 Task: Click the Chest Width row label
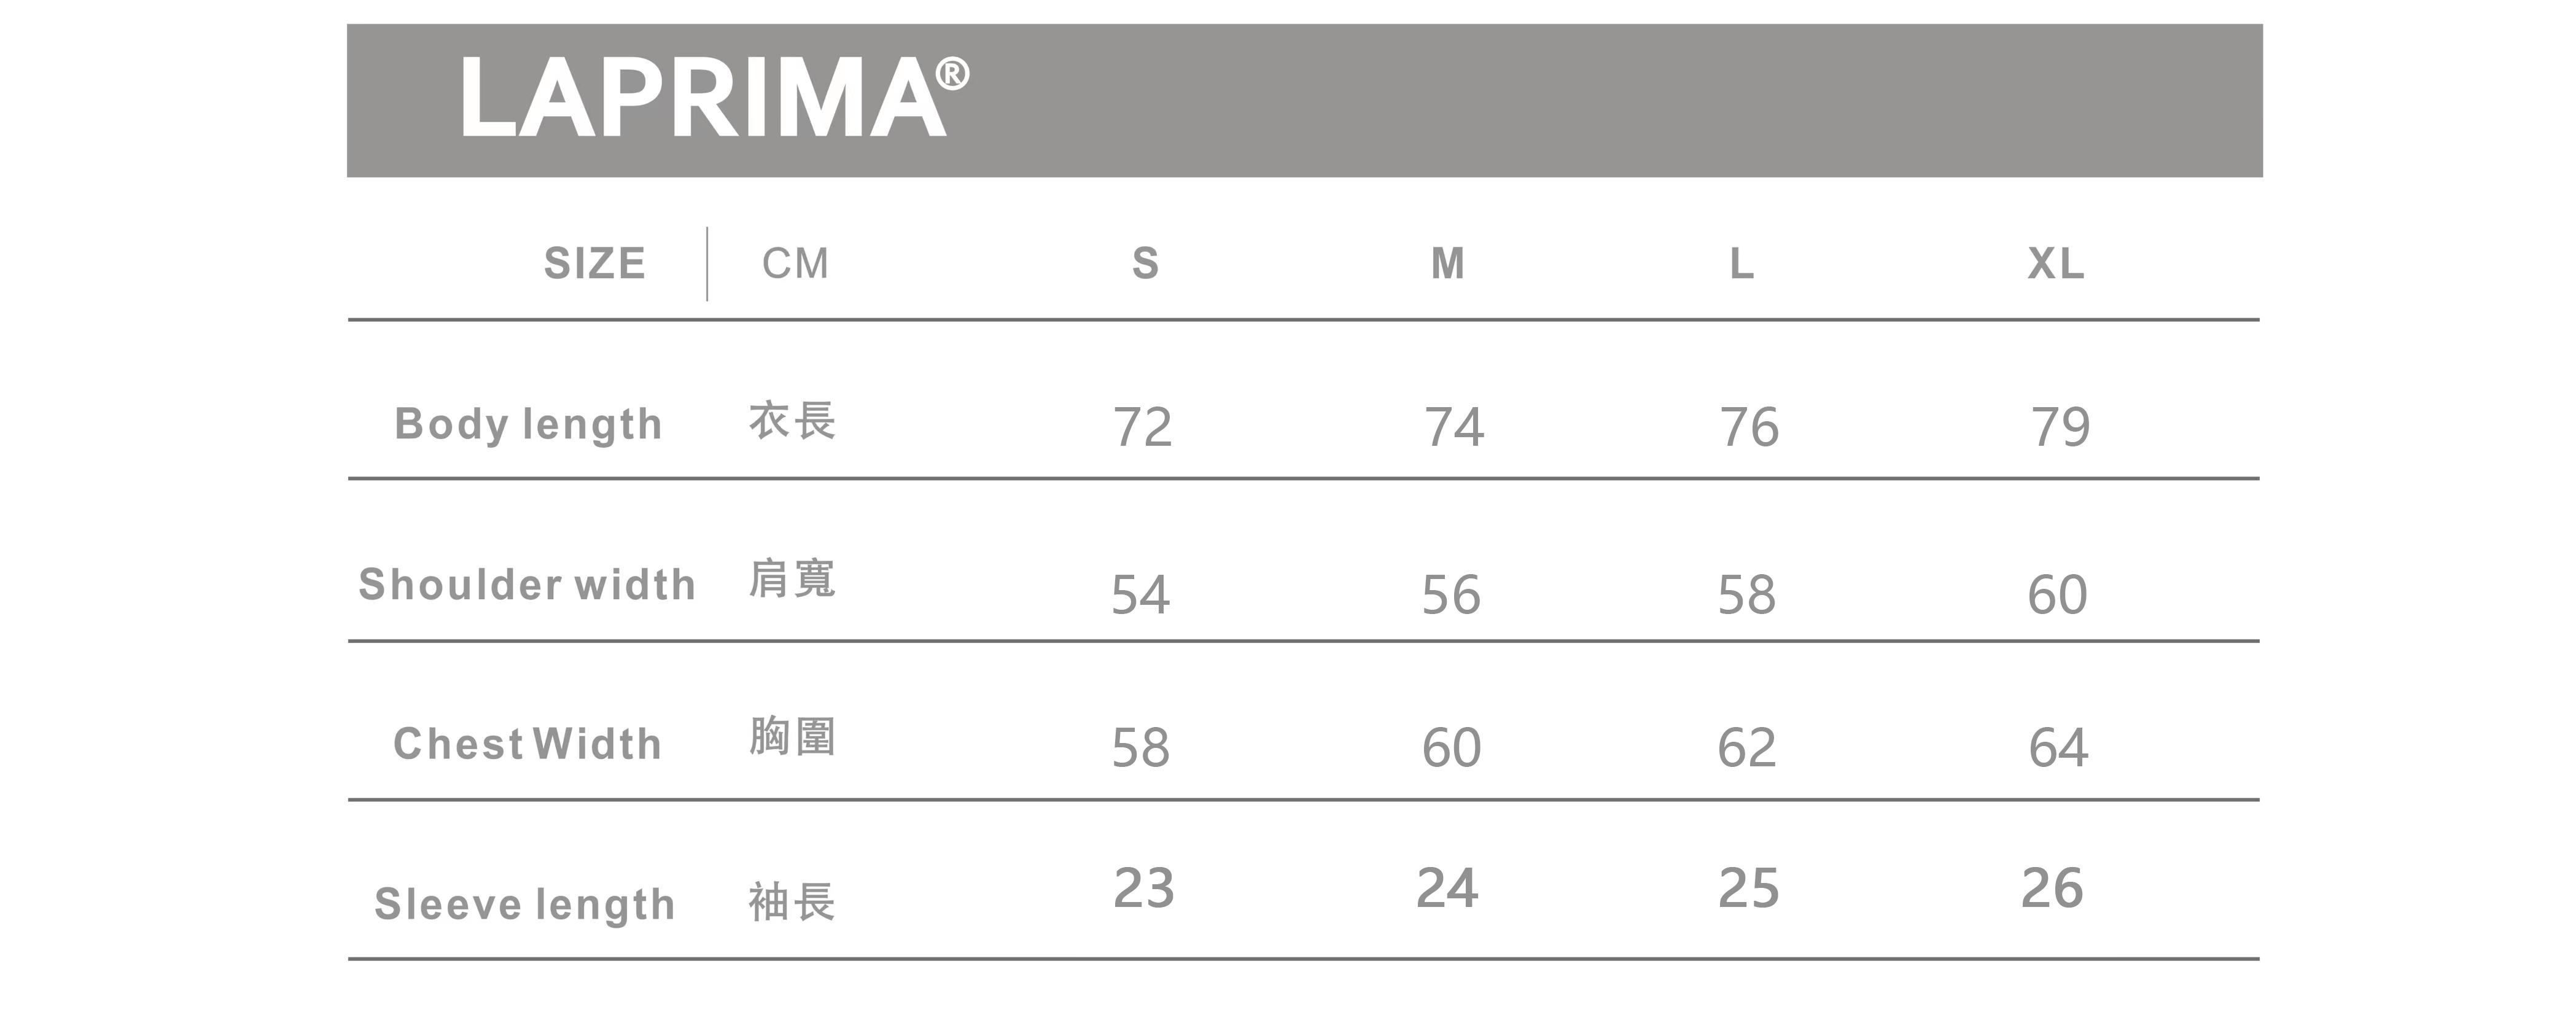pos(527,744)
